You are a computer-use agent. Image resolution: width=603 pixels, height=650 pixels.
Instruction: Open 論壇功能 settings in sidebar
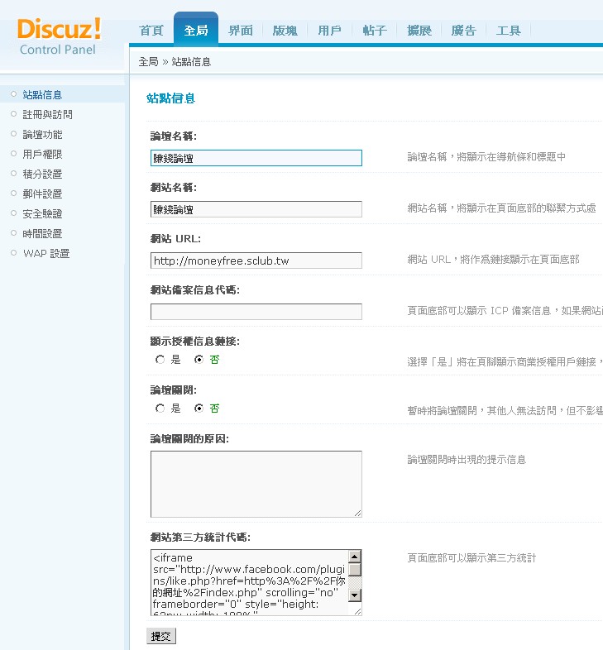42,135
